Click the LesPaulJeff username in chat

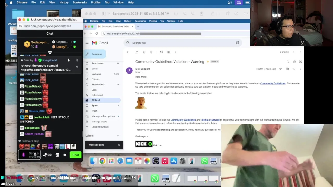click(x=42, y=117)
